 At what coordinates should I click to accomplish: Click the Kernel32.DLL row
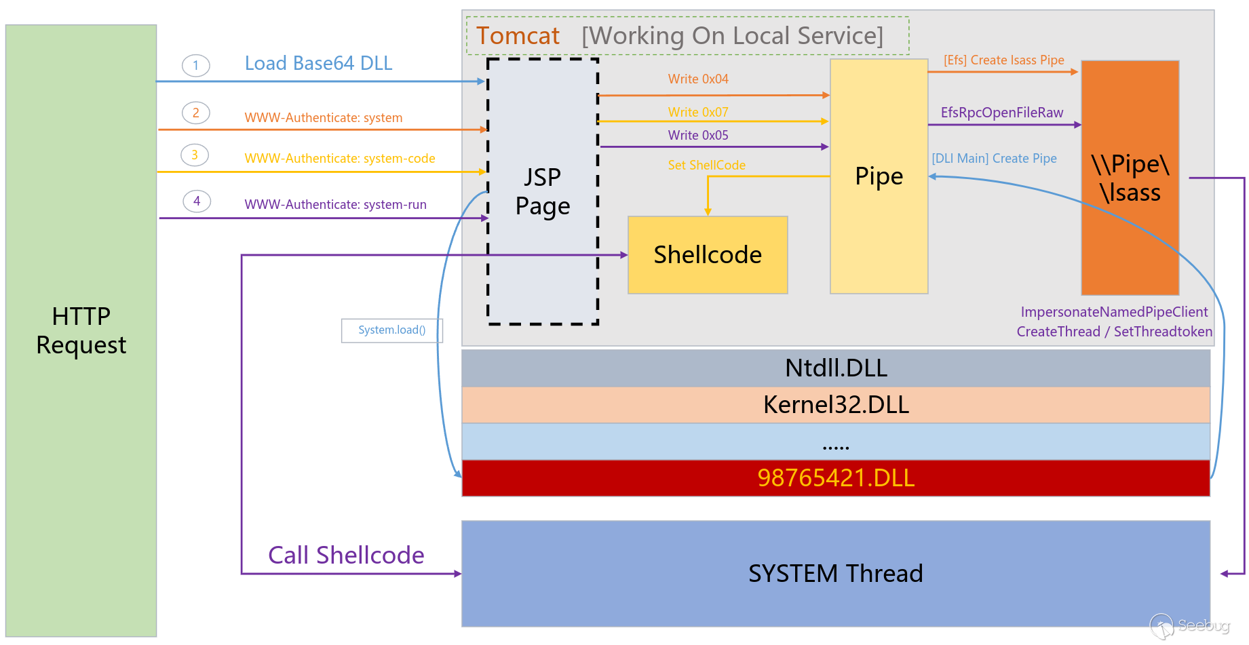pos(836,405)
